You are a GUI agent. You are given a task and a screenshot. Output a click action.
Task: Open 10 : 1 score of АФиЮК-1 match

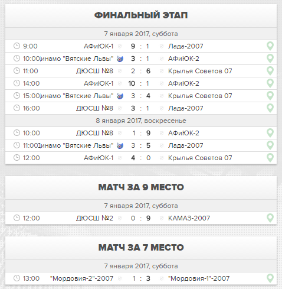click(139, 83)
